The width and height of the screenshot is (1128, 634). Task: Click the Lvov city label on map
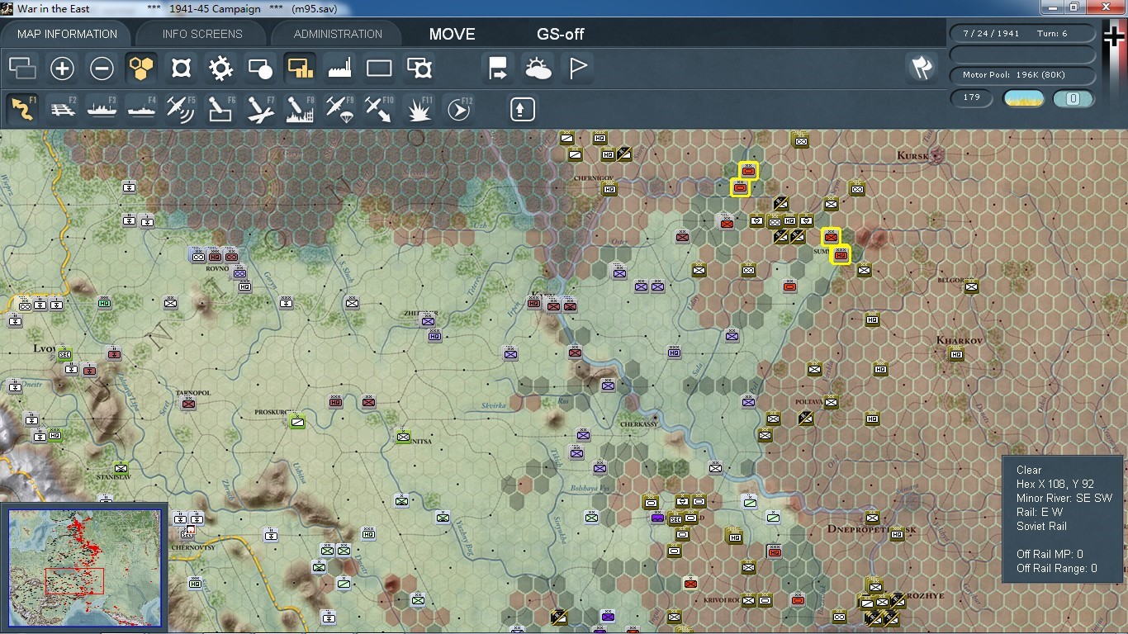click(45, 348)
